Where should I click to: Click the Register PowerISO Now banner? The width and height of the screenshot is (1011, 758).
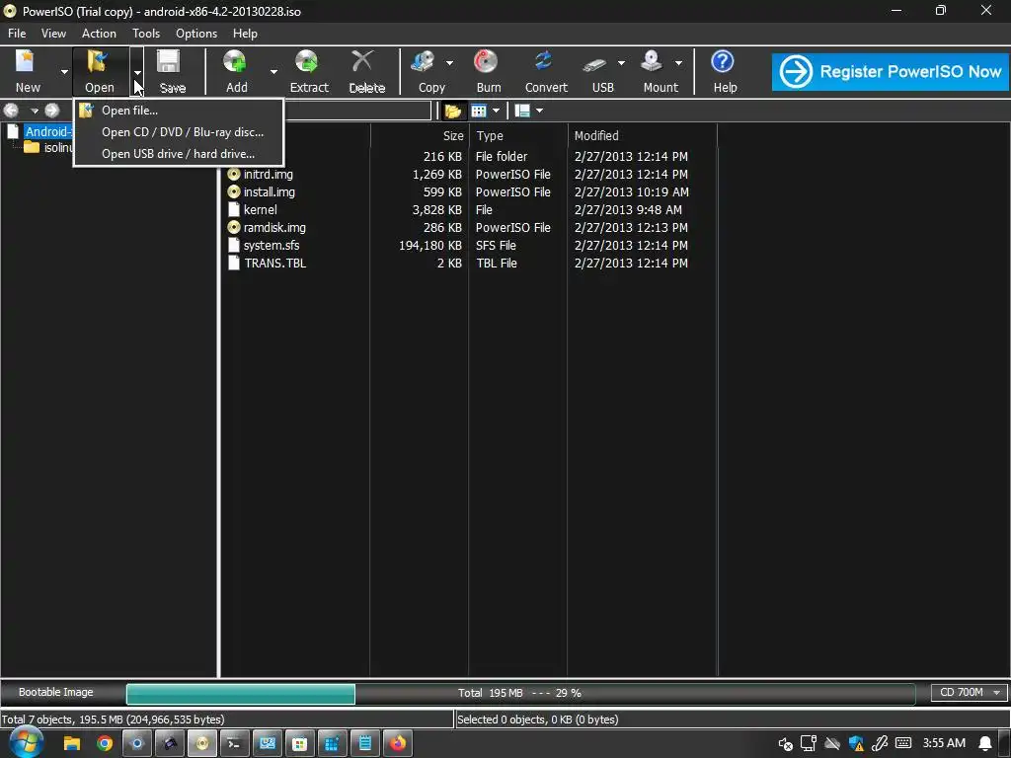tap(890, 71)
